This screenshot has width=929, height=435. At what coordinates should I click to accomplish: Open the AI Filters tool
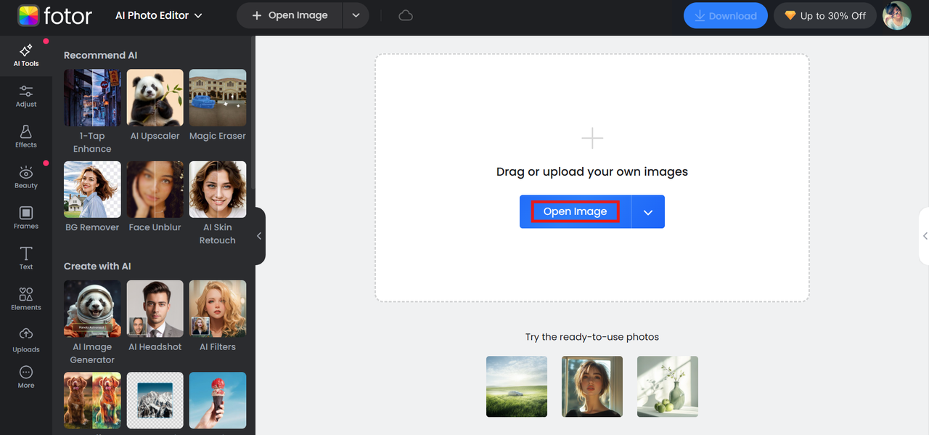click(x=218, y=317)
